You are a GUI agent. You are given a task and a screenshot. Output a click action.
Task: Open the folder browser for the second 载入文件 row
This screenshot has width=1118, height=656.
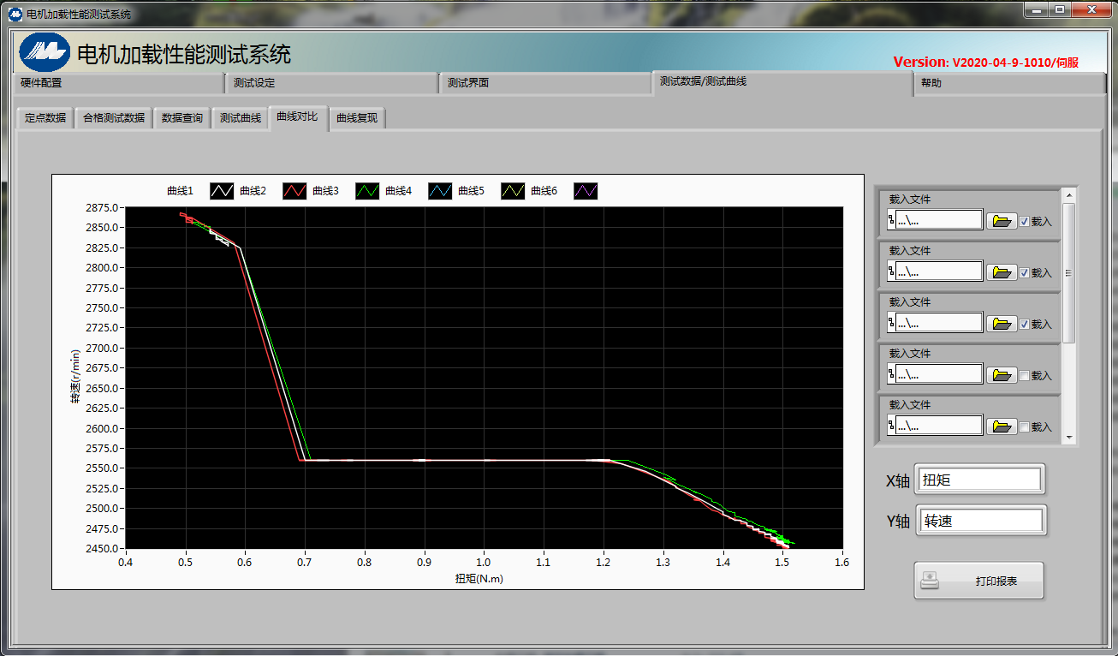click(x=1002, y=272)
